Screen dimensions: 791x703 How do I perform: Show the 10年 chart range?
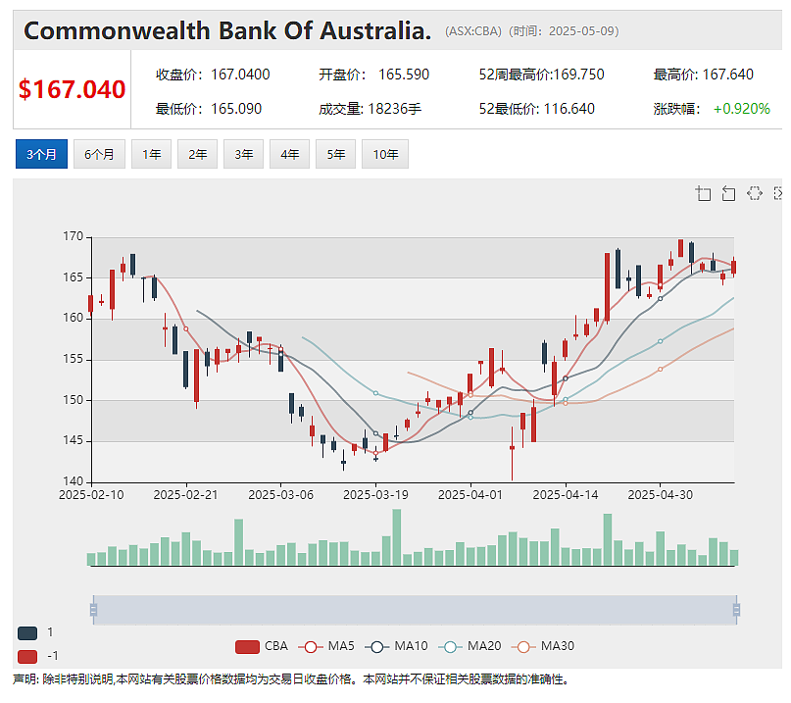(x=385, y=154)
